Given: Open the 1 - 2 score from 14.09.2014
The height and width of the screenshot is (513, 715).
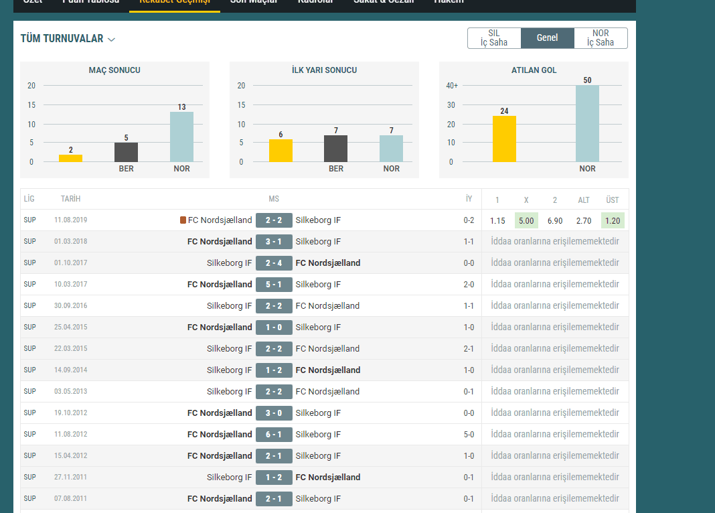Looking at the screenshot, I should point(274,370).
